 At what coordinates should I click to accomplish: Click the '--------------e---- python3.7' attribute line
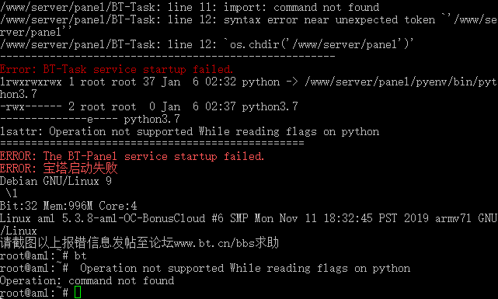click(x=90, y=119)
